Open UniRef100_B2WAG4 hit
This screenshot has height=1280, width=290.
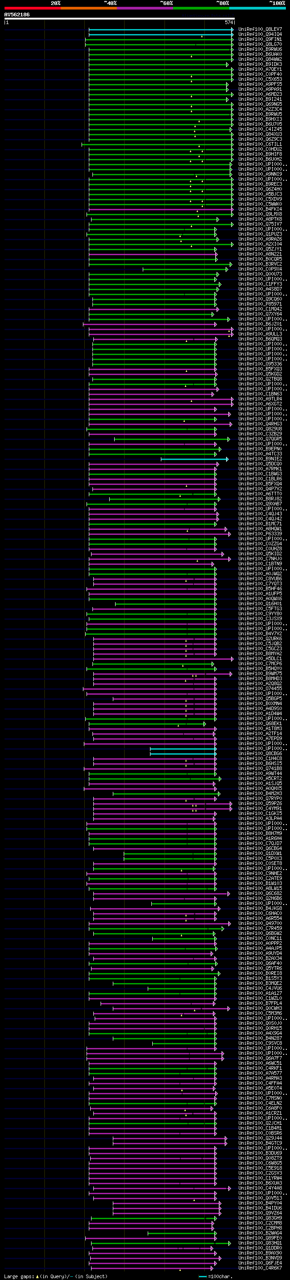pos(260,1233)
